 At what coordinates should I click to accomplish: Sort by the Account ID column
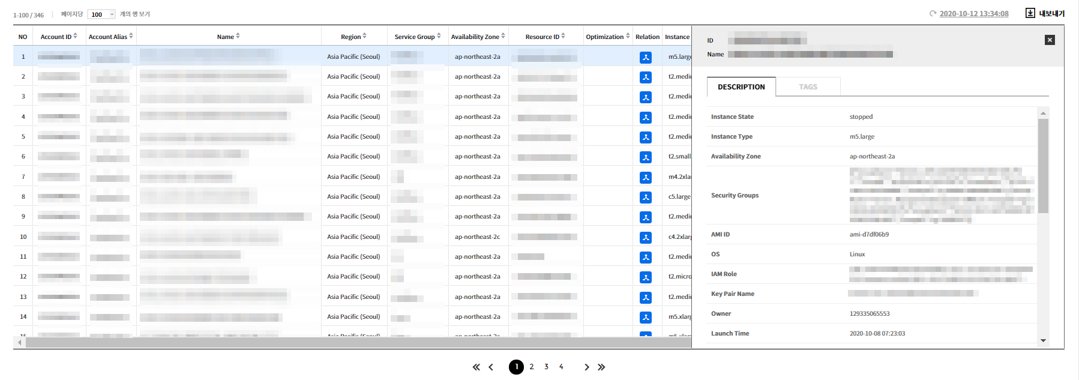click(58, 37)
